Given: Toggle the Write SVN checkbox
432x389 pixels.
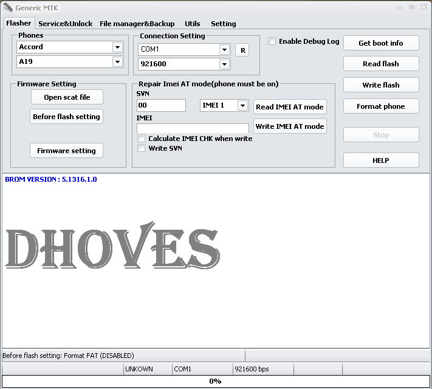Looking at the screenshot, I should coord(142,148).
